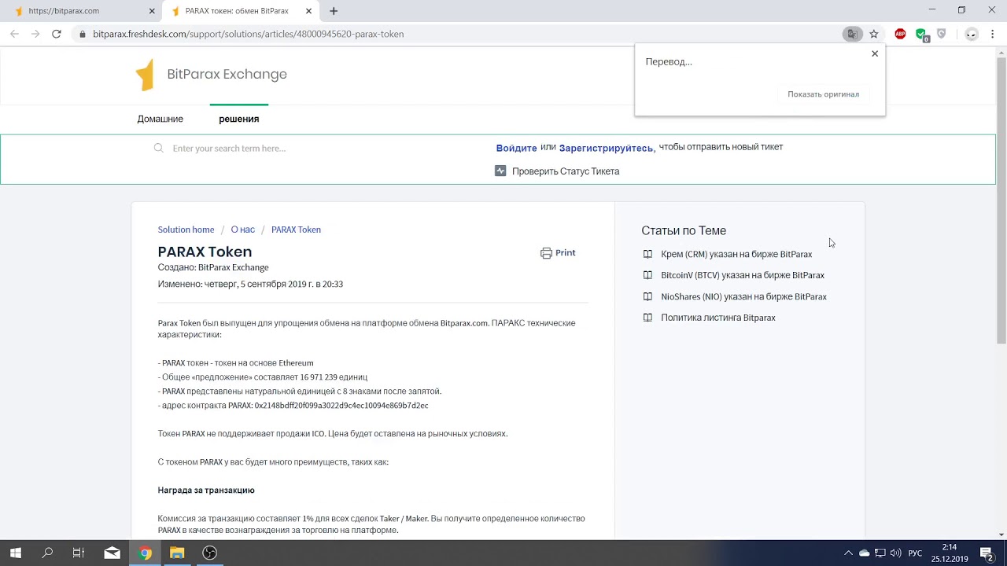Open the volume control tray icon
This screenshot has height=566, width=1007.
pyautogui.click(x=896, y=553)
